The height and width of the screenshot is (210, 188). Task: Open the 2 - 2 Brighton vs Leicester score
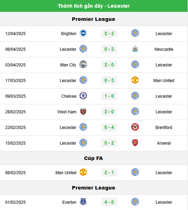point(109,33)
